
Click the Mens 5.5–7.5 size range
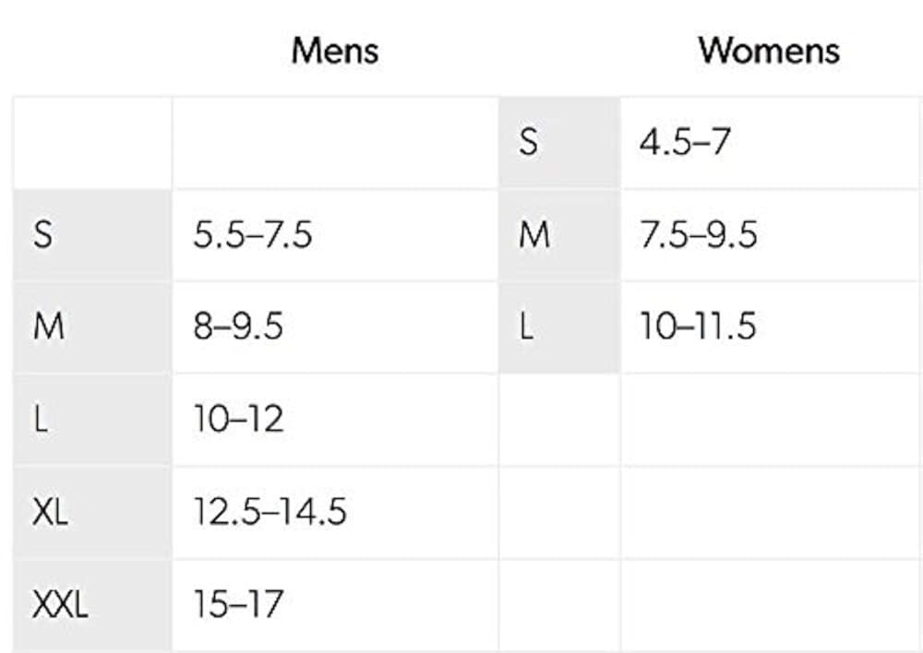[x=253, y=235]
